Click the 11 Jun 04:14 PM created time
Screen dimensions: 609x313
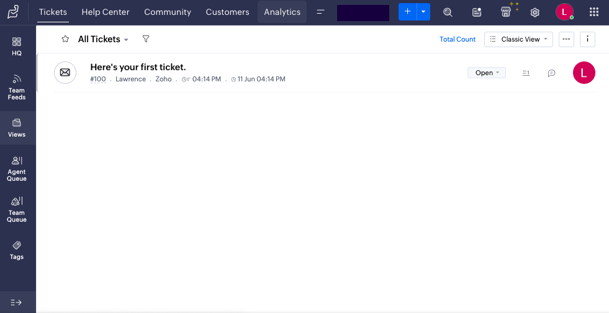pos(258,79)
